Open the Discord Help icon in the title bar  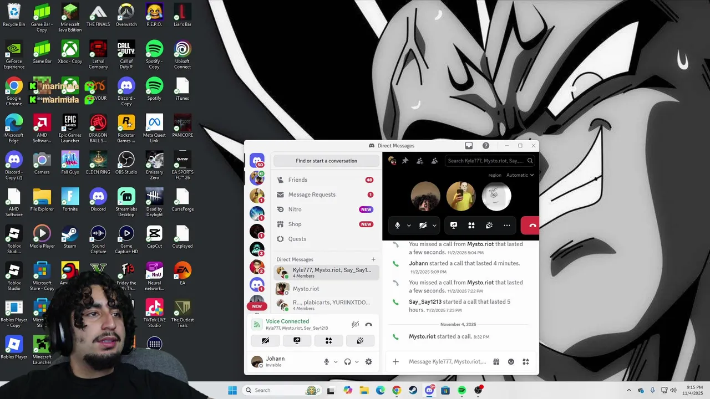click(x=486, y=146)
